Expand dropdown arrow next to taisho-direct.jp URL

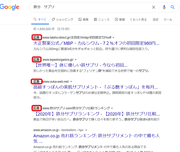pos(113,38)
